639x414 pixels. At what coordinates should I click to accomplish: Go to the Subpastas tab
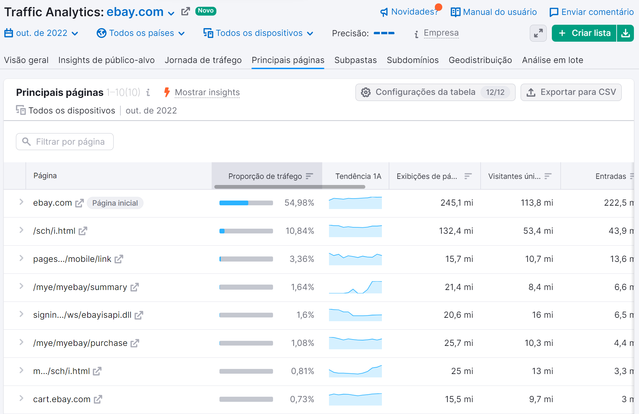click(x=355, y=60)
